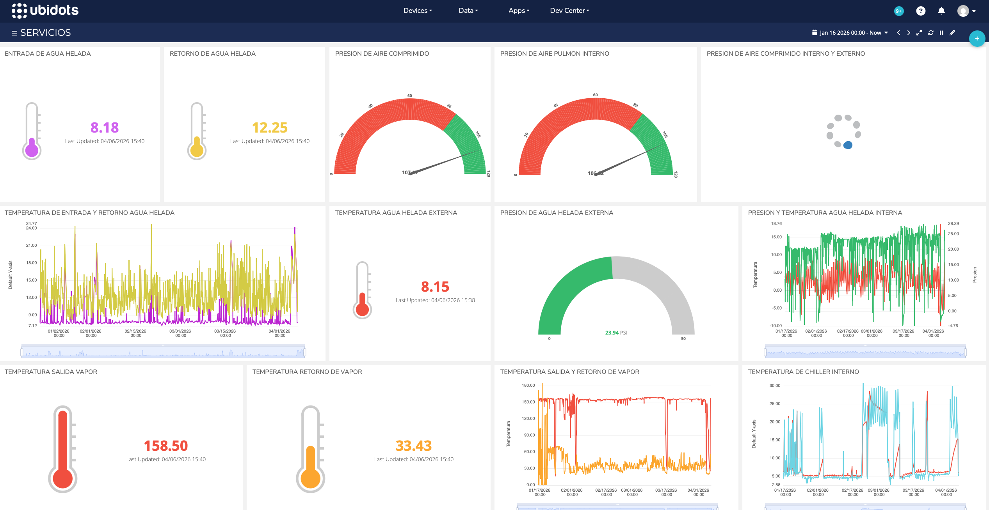Click range slider under agua helada chart

click(x=163, y=352)
